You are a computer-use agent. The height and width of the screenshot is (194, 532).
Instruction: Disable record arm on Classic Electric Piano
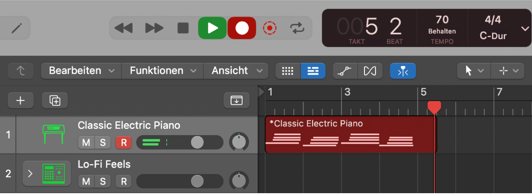124,142
